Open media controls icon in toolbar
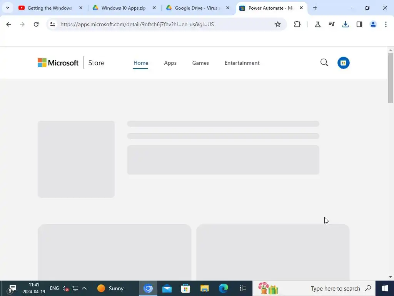Screen dimensions: 394x296 pos(332,24)
